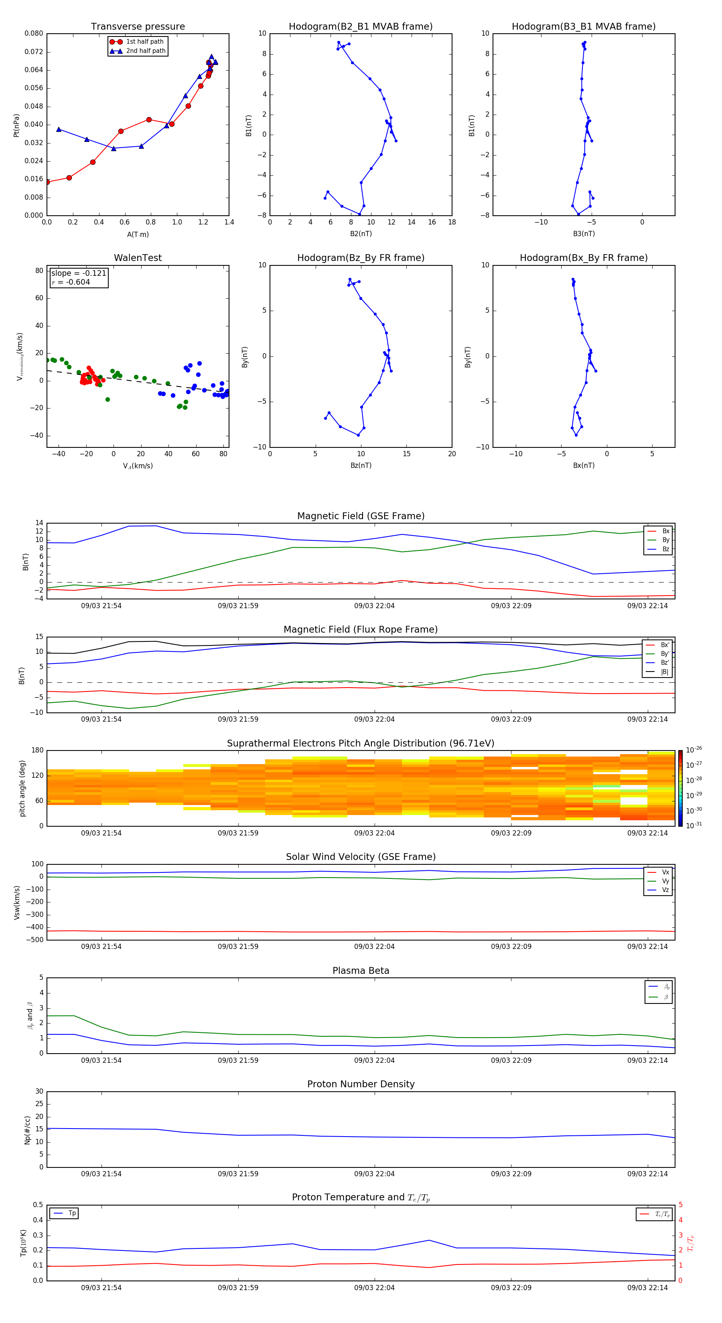Click the |B| legend entry in flux rope plot
Screen dimensions: 722x1323
coord(658,672)
